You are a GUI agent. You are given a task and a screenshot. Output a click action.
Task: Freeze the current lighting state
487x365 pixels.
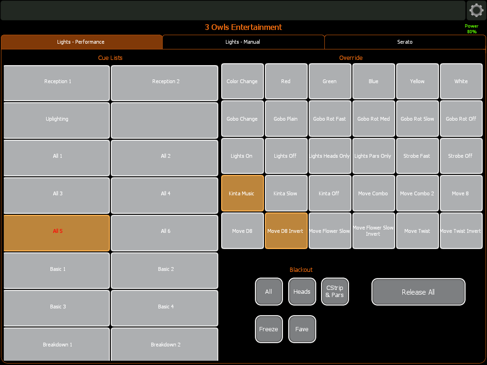click(x=269, y=329)
